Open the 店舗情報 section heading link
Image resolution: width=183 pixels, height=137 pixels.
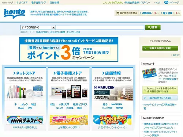click(x=112, y=73)
